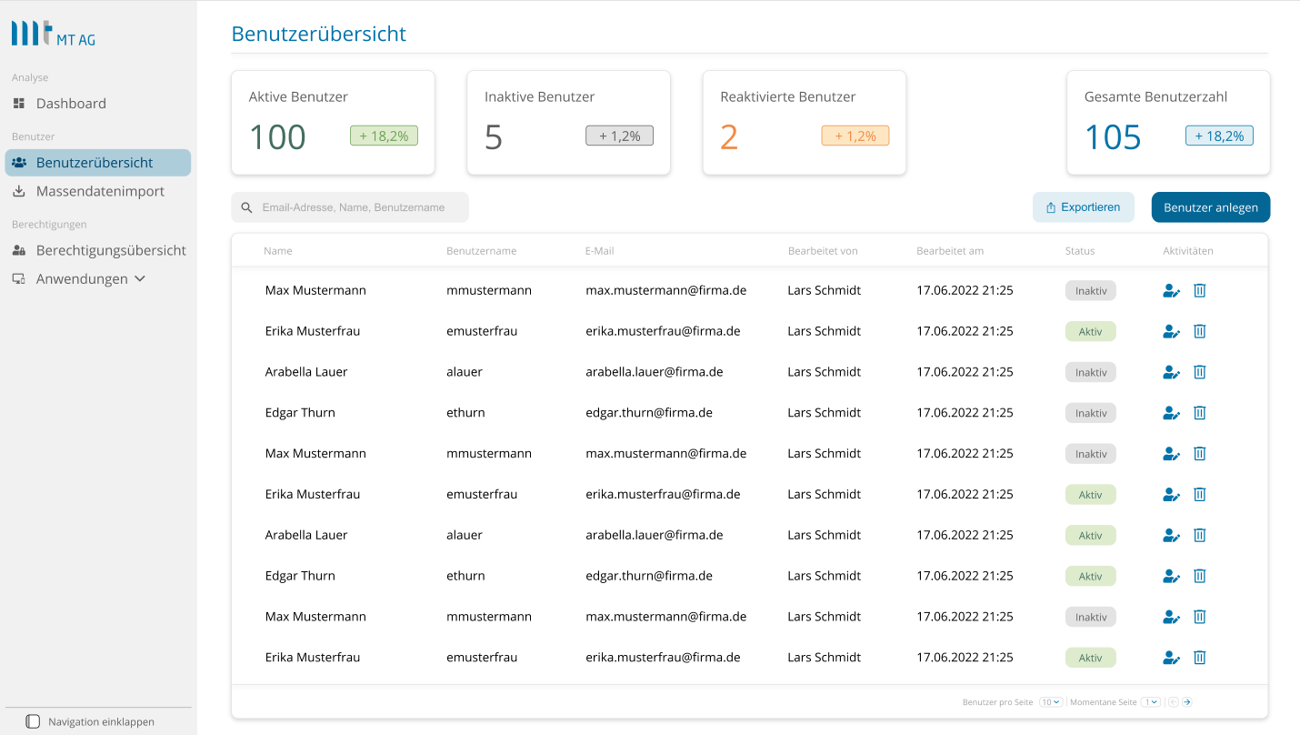Go to the next page with the right arrow
Screen dimensions: 1300x735
click(x=1186, y=702)
